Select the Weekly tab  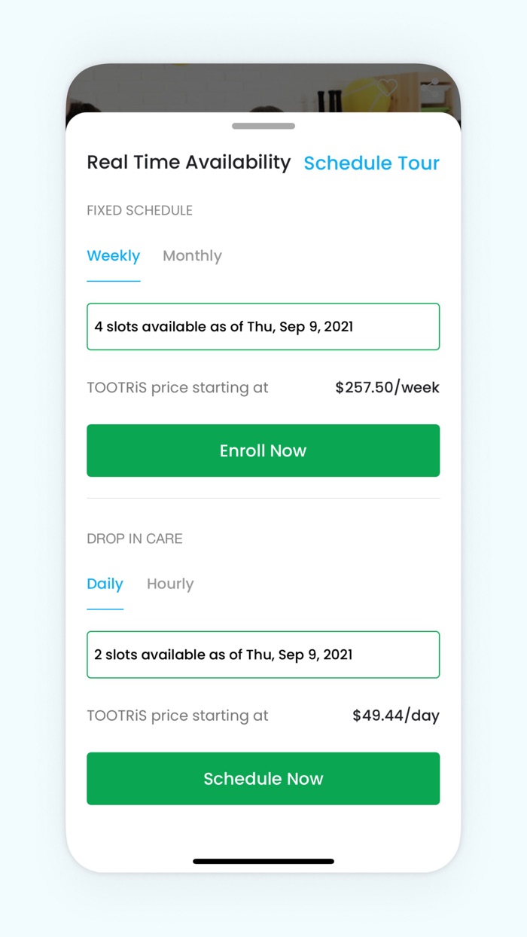[113, 256]
